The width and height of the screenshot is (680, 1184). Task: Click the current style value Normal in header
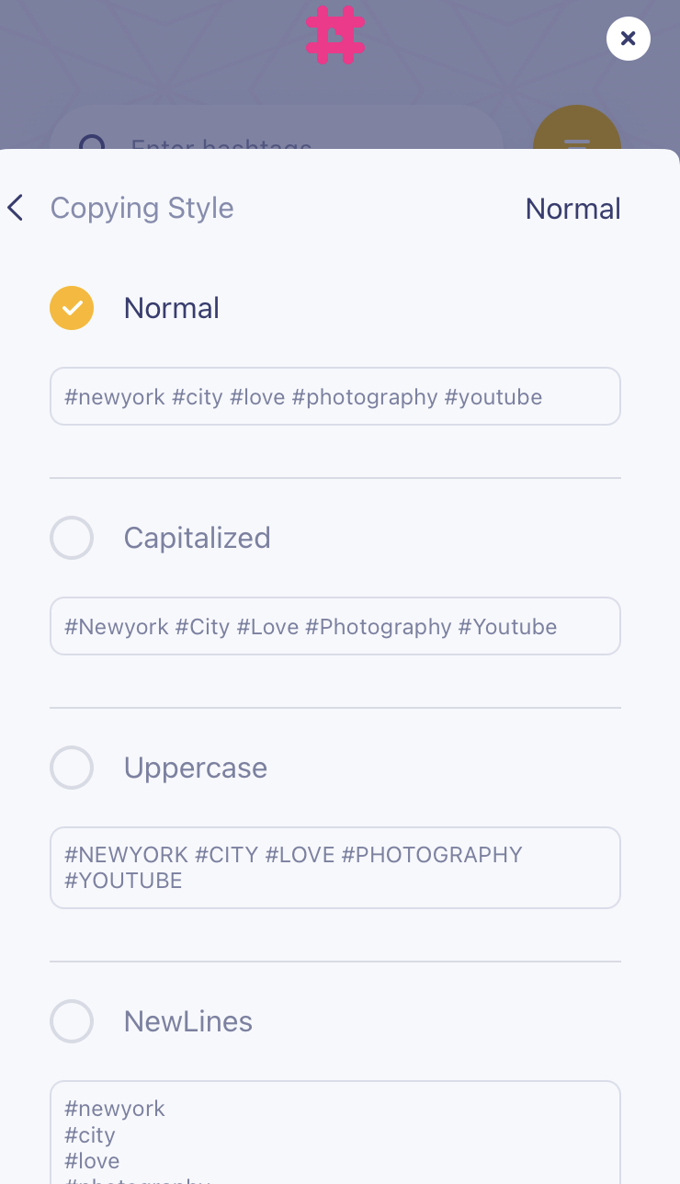click(572, 209)
